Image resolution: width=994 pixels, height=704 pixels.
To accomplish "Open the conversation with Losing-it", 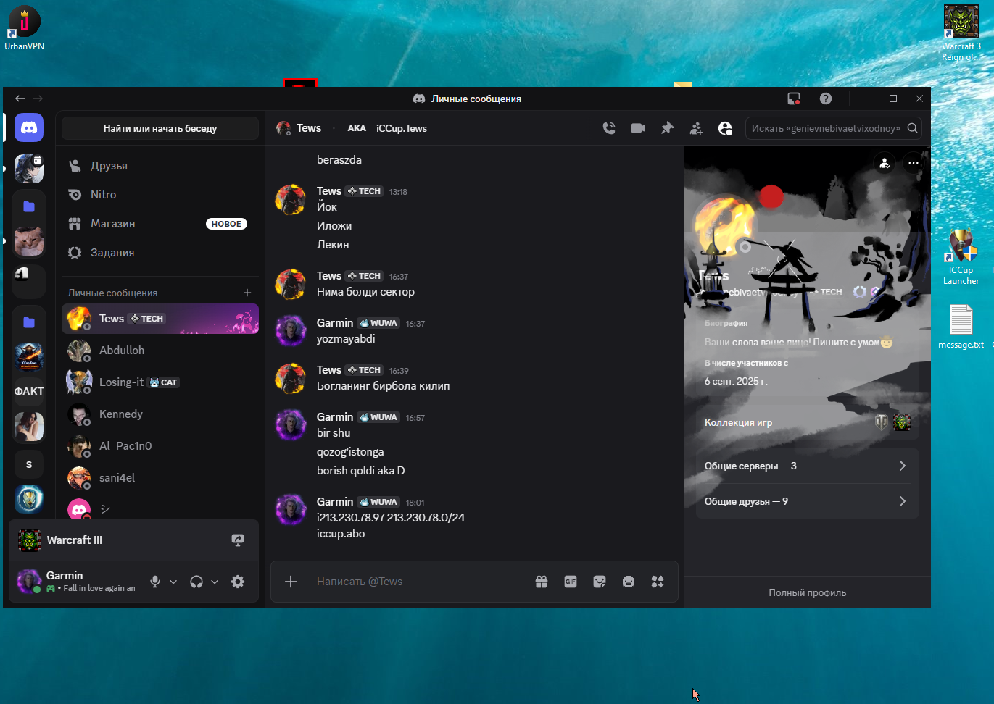I will 160,382.
